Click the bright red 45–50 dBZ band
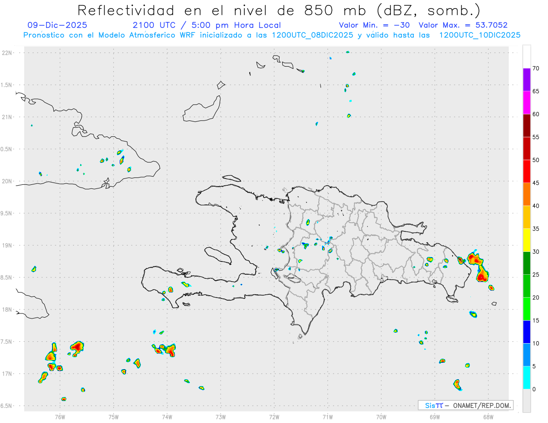 point(527,172)
